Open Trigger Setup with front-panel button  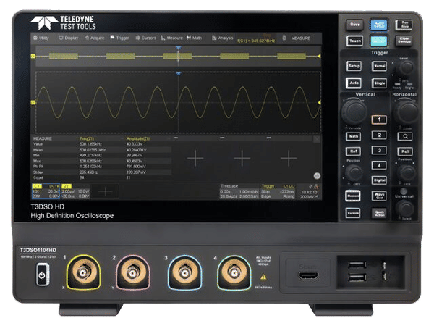coord(354,66)
